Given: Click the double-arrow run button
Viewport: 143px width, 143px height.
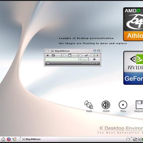Looking at the screenshot, I should [x=94, y=59].
